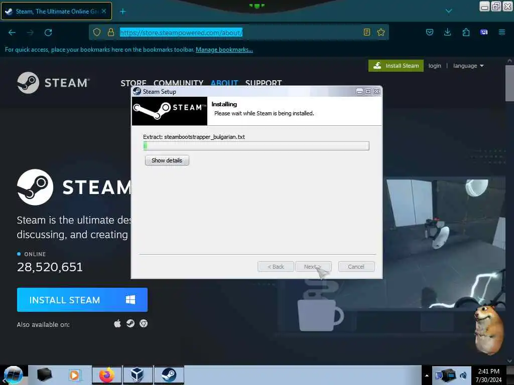Open the Start menu orb
Screen dimensions: 514x385
click(x=13, y=375)
